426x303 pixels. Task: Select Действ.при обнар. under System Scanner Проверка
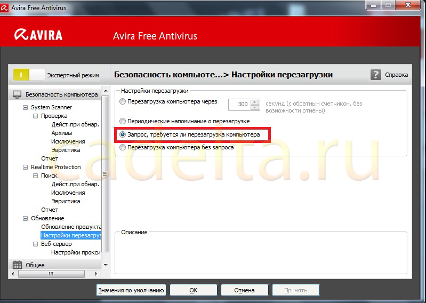tap(75, 124)
